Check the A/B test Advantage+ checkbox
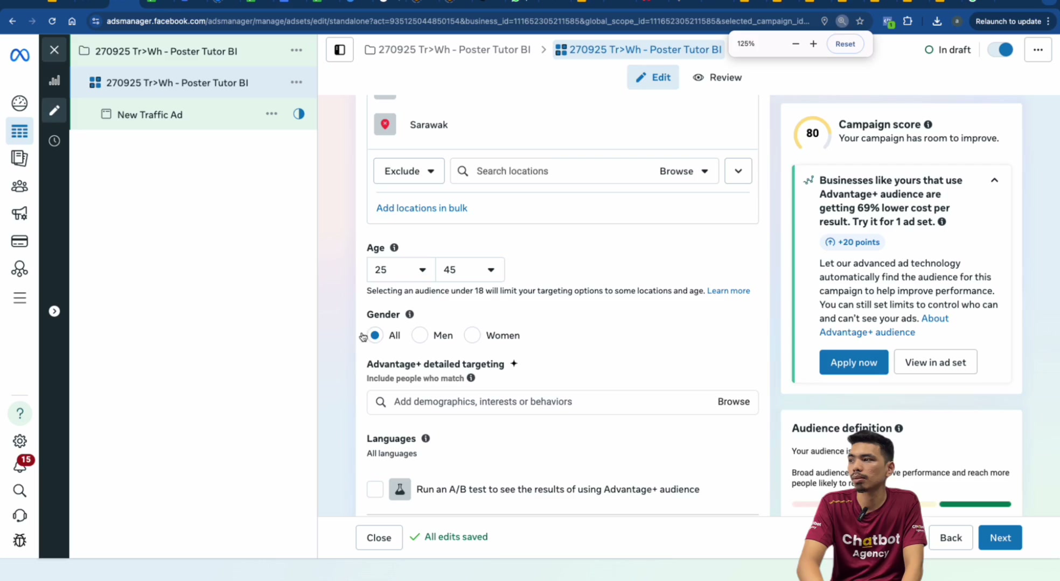 [375, 489]
